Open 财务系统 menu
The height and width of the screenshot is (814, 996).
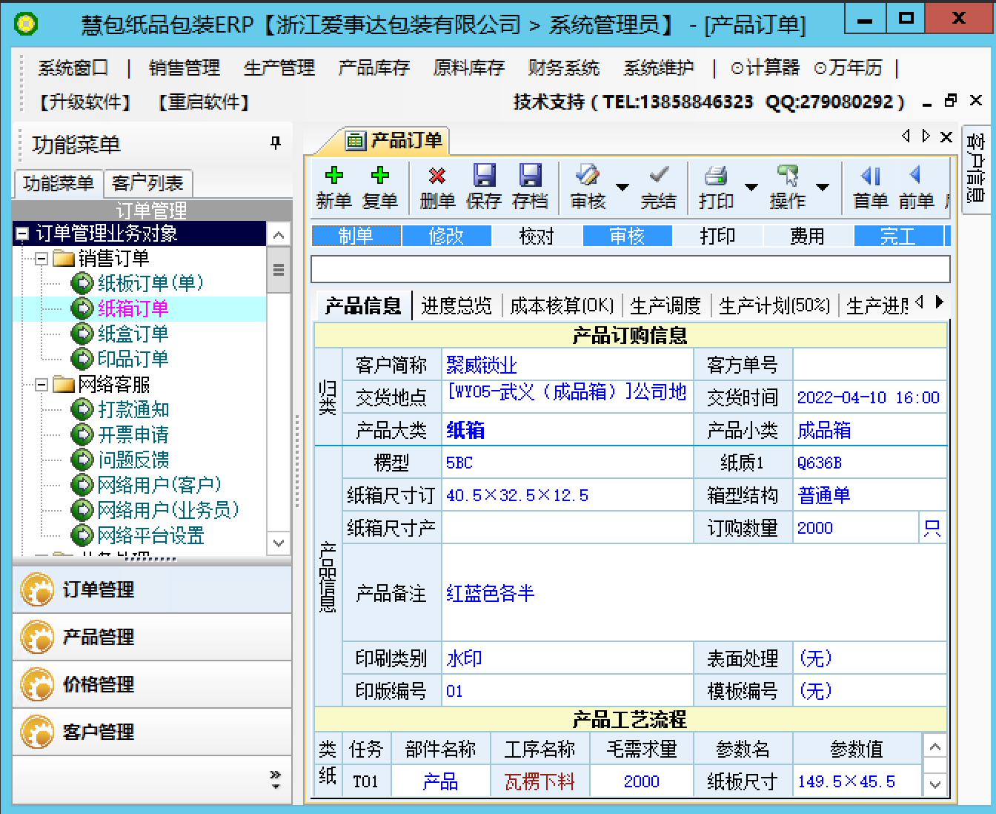click(564, 68)
